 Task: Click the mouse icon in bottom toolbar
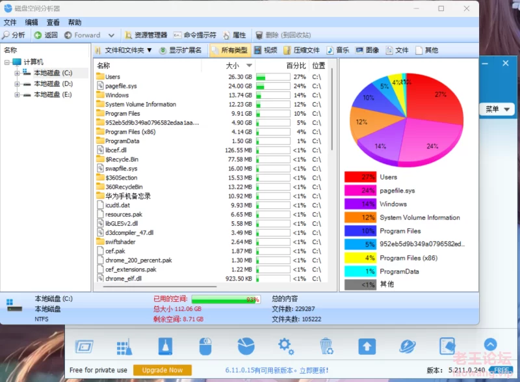pyautogui.click(x=205, y=347)
